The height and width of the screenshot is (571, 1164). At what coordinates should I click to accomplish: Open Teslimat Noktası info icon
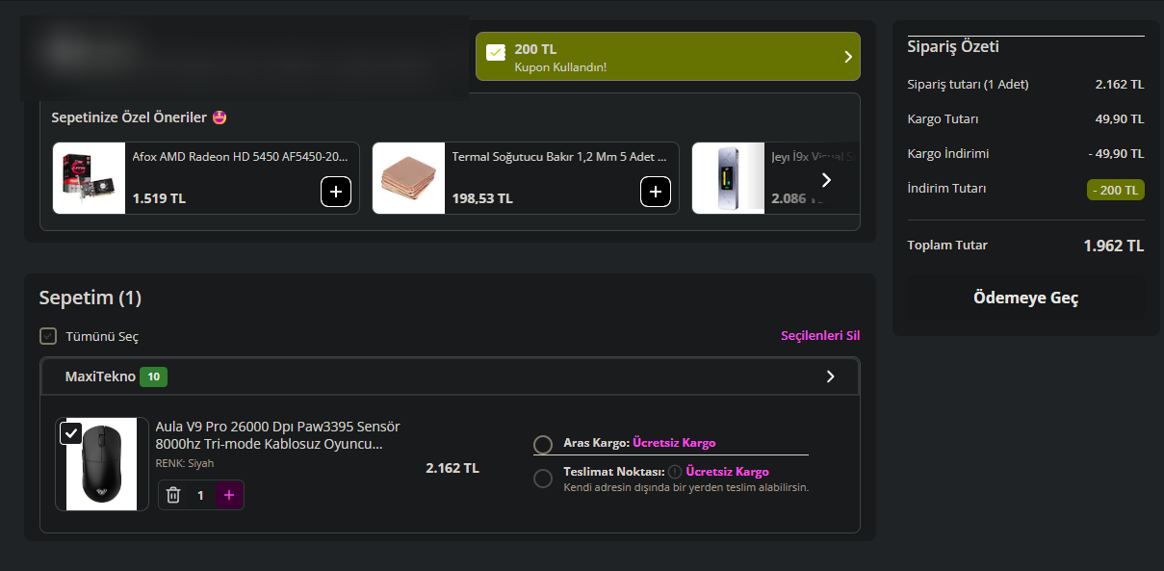click(675, 472)
